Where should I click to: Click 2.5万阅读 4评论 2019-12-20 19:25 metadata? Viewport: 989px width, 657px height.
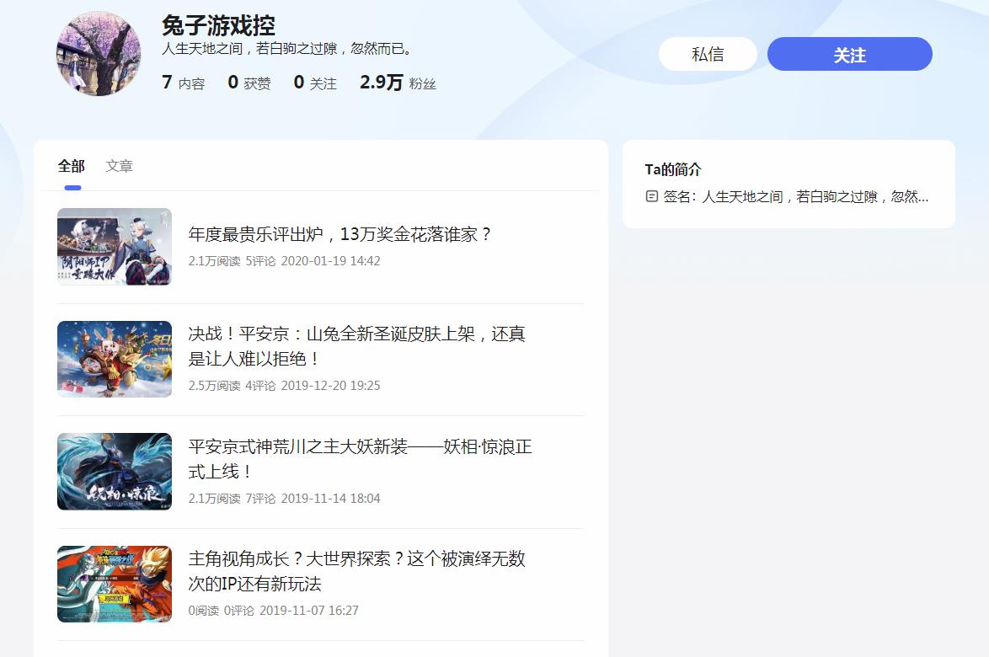[x=285, y=386]
